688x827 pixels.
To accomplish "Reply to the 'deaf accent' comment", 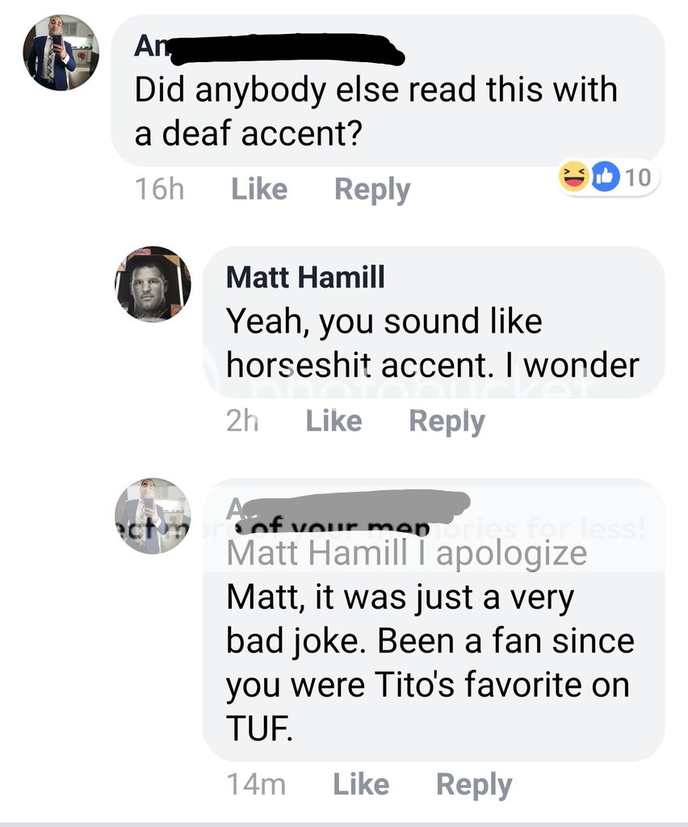I will tap(372, 189).
